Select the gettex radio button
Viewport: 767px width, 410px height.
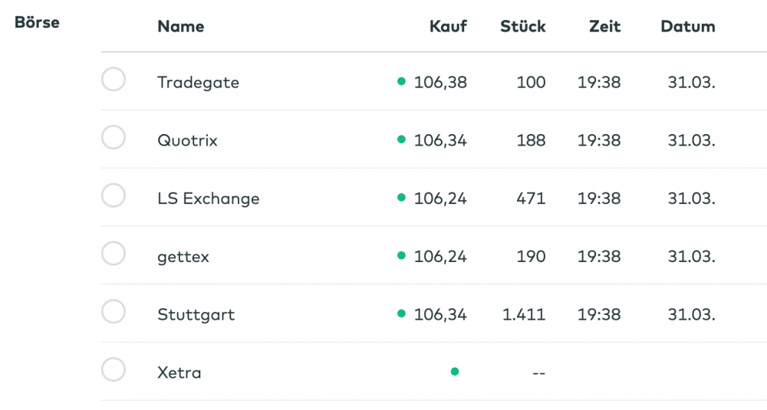pos(114,254)
